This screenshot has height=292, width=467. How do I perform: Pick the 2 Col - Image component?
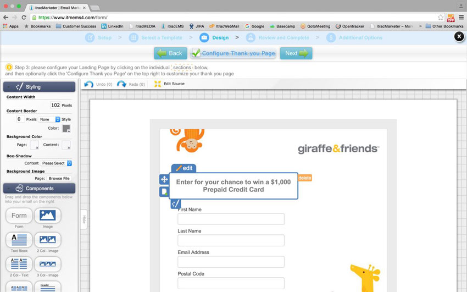tap(47, 240)
